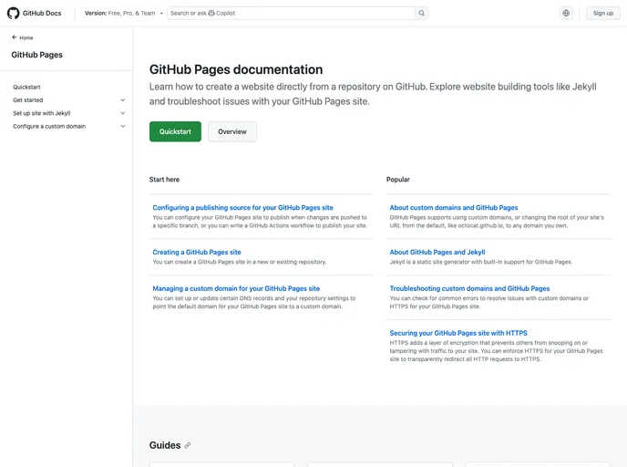Click the GitHub Pages documentation title
Viewport: 627px width, 467px height.
point(236,69)
